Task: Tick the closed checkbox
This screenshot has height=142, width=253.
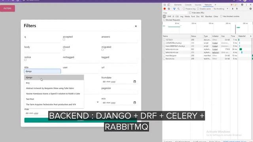Action: click(64, 50)
